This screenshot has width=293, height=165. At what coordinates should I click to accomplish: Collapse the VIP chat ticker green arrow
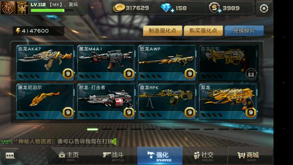pos(114,142)
